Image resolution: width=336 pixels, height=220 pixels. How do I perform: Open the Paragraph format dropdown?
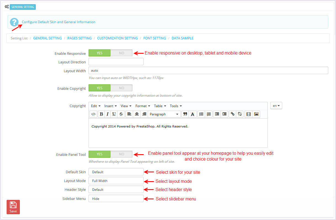[x=164, y=114]
